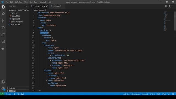The image size is (176, 99).
Task: Open the Source Control view
Action: [x=3, y=21]
